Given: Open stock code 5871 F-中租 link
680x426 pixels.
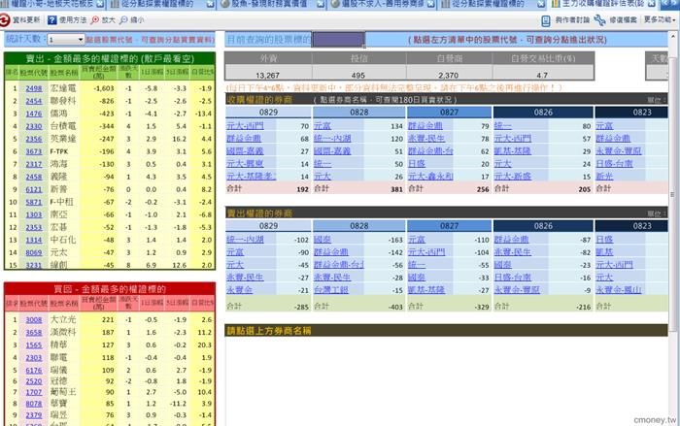Looking at the screenshot, I should pyautogui.click(x=33, y=202).
